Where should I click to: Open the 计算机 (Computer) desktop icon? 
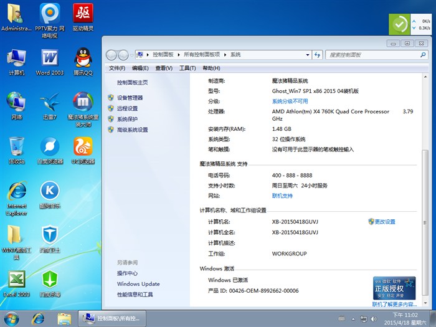[16, 62]
